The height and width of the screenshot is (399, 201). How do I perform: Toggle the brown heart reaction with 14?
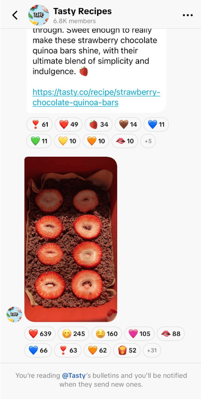128,124
